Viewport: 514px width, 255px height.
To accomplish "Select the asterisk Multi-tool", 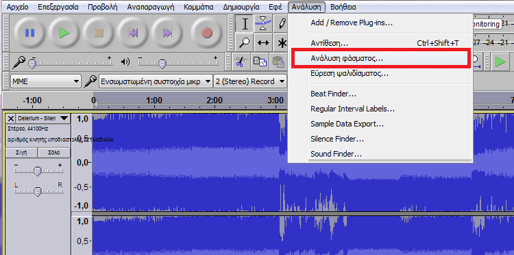I will (x=281, y=42).
